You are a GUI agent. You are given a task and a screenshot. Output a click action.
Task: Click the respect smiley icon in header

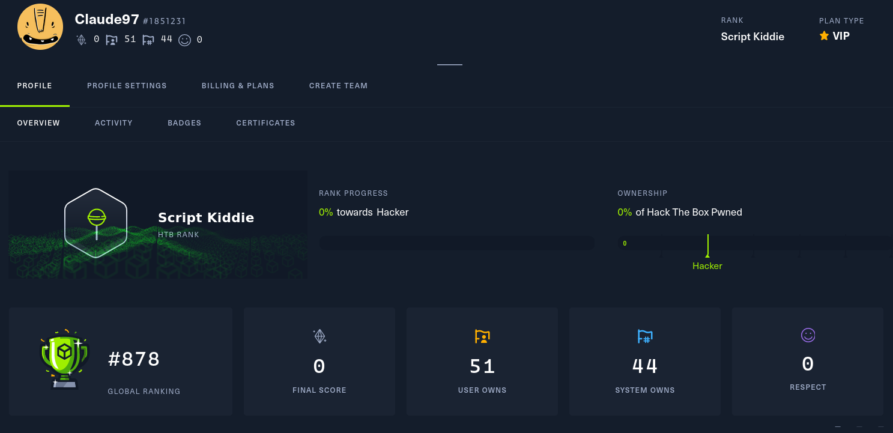tap(184, 40)
